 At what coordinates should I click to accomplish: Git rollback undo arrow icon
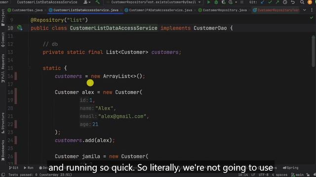click(x=293, y=2)
